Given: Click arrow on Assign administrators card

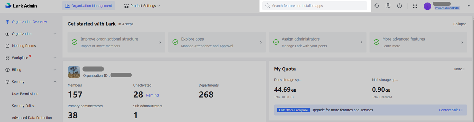Looking at the screenshot, I should pyautogui.click(x=361, y=42).
